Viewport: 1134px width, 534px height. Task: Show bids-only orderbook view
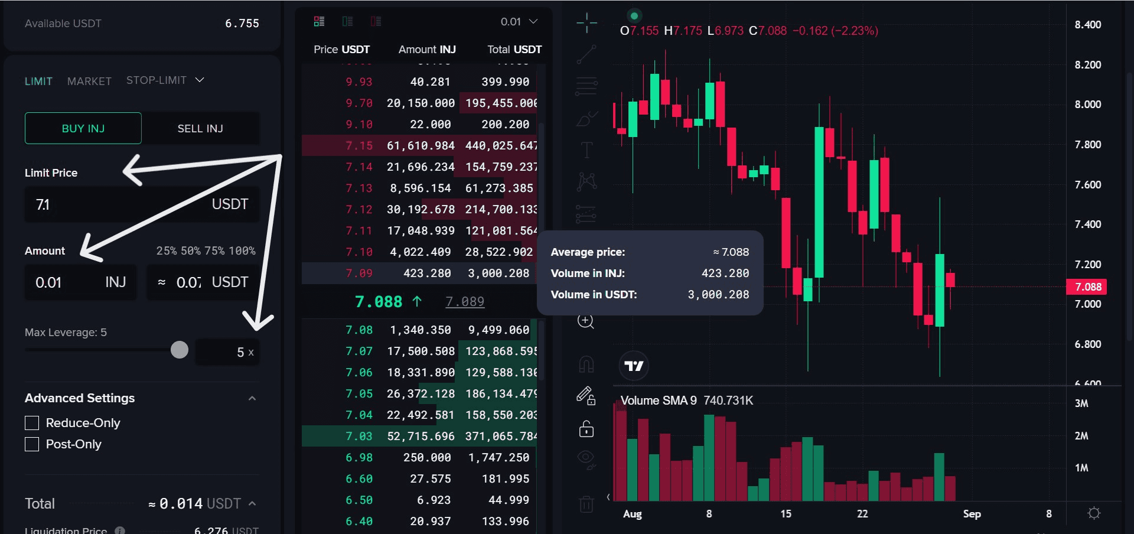(x=347, y=21)
